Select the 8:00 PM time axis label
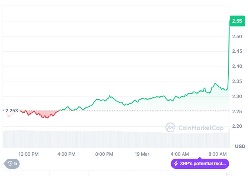 [104, 154]
